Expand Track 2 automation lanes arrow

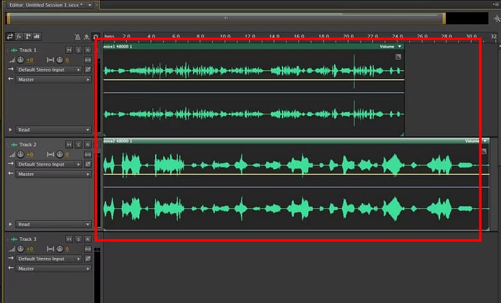(x=10, y=224)
